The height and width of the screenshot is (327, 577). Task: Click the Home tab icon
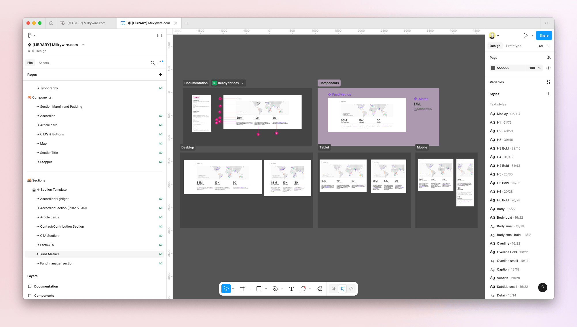pyautogui.click(x=51, y=23)
